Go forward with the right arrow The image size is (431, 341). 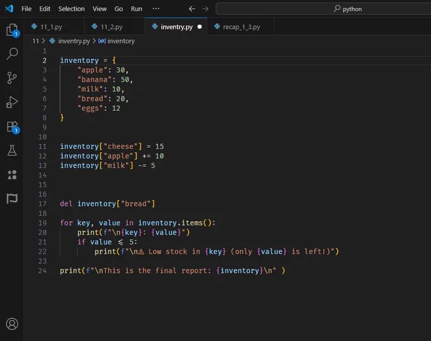coord(205,9)
